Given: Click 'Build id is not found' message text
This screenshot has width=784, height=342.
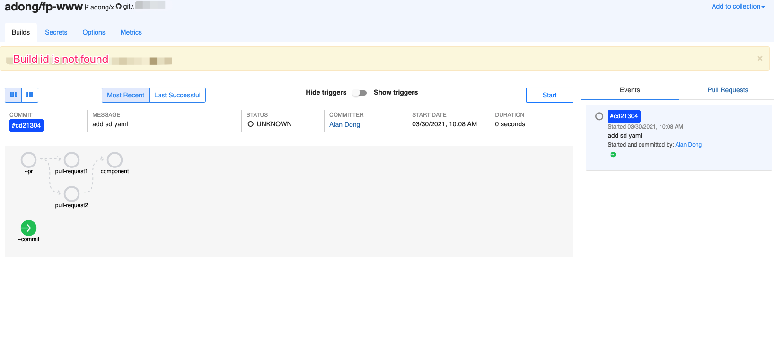Looking at the screenshot, I should coord(61,59).
